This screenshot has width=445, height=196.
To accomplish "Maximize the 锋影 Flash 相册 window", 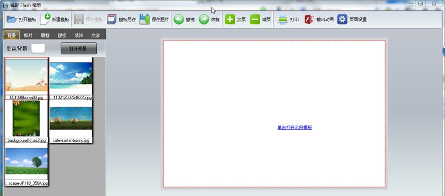I will [x=421, y=3].
